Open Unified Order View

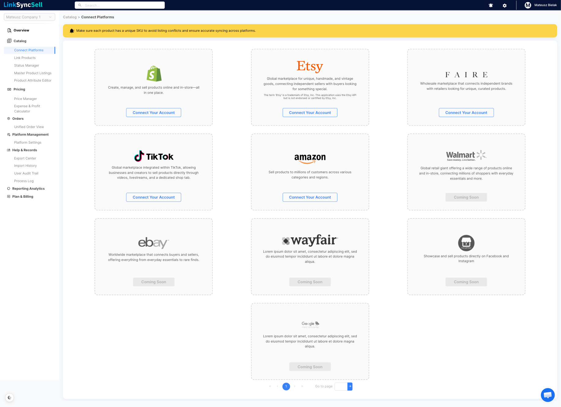pos(29,127)
